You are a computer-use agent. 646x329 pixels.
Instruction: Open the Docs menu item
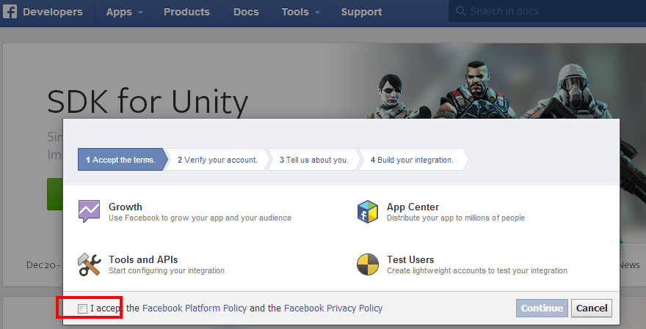coord(246,12)
